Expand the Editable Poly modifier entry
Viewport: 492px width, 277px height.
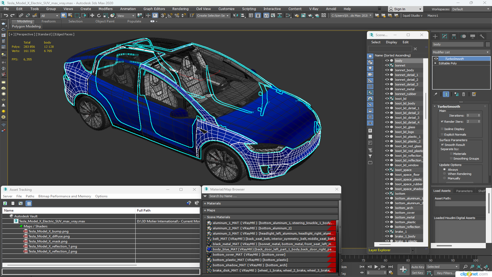(435, 63)
